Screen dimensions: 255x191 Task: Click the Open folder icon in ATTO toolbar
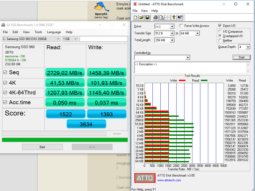141,17
